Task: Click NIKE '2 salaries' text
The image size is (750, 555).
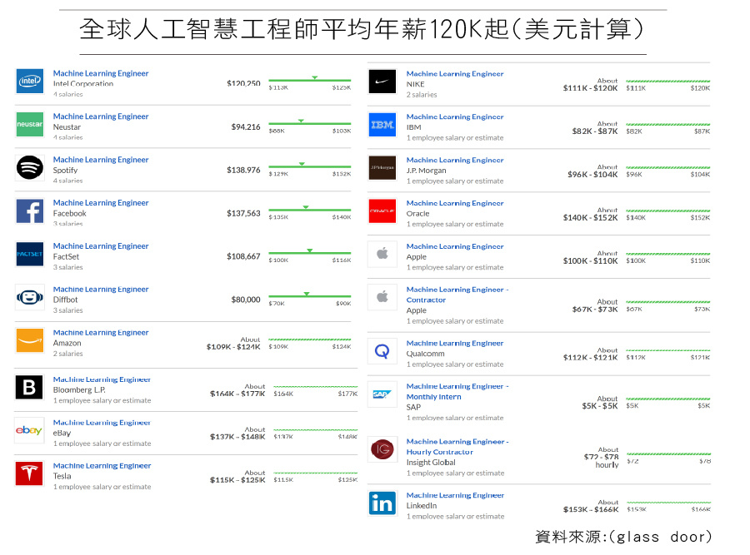Action: click(422, 95)
